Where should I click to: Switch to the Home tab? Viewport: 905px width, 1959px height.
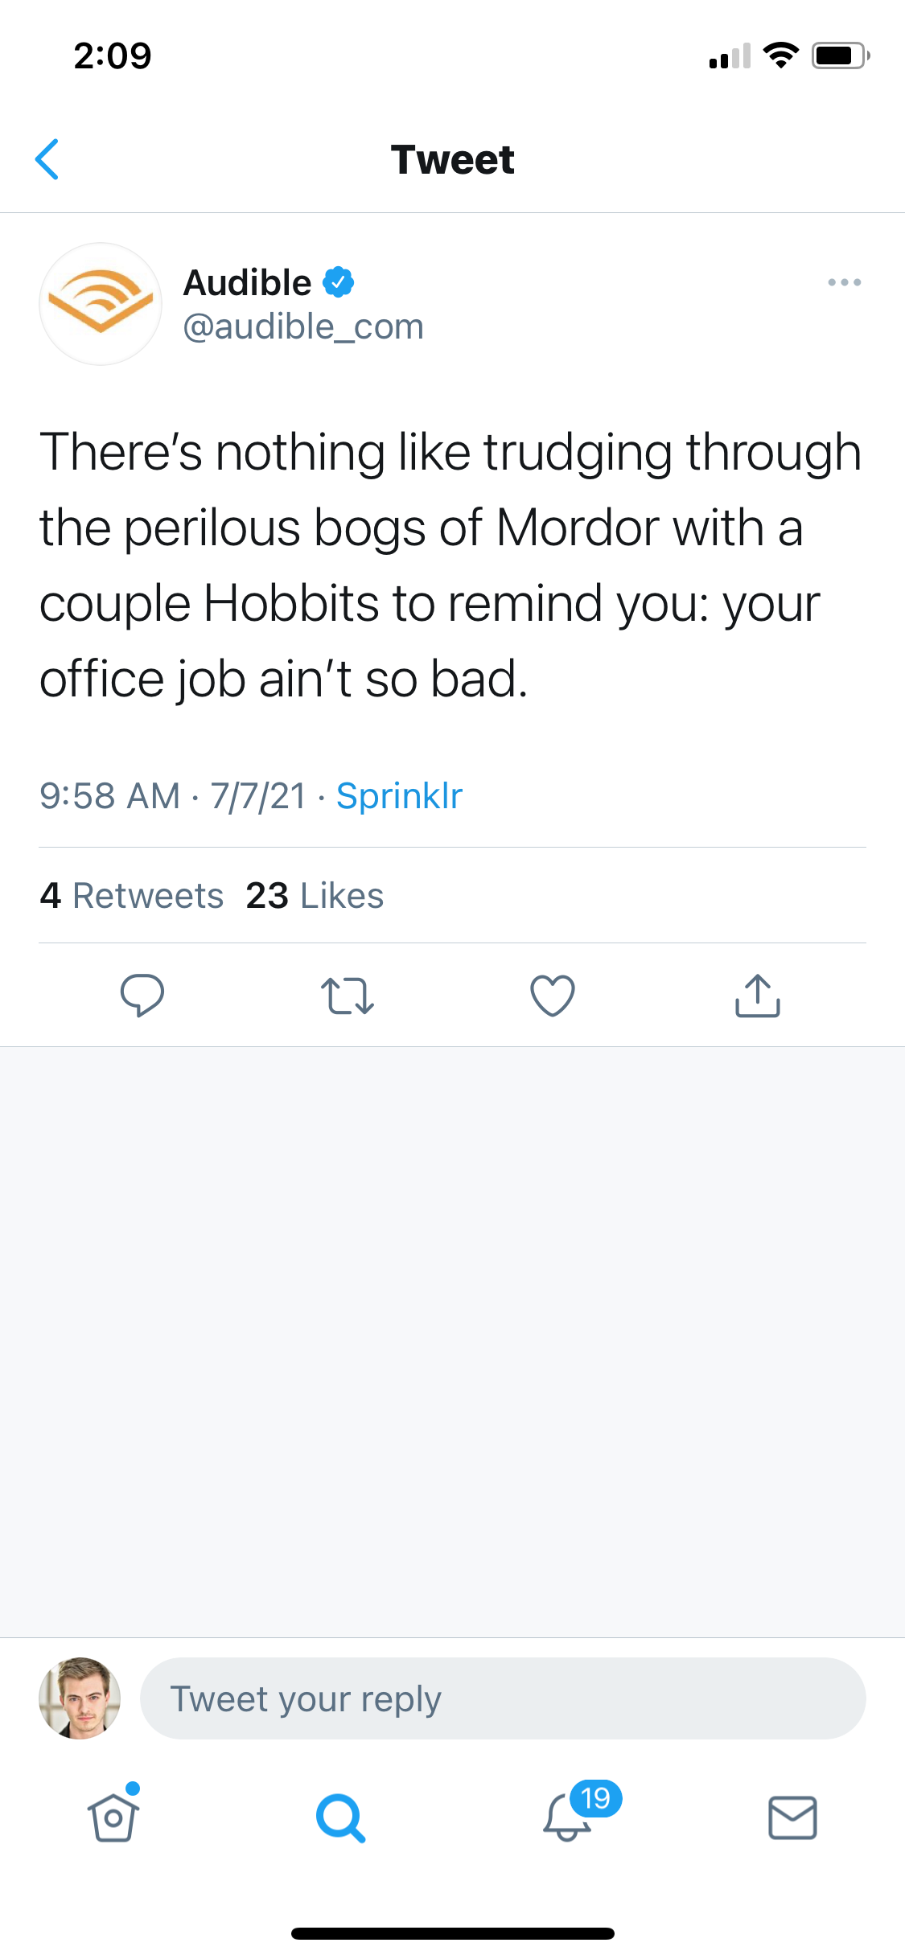coord(113,1817)
